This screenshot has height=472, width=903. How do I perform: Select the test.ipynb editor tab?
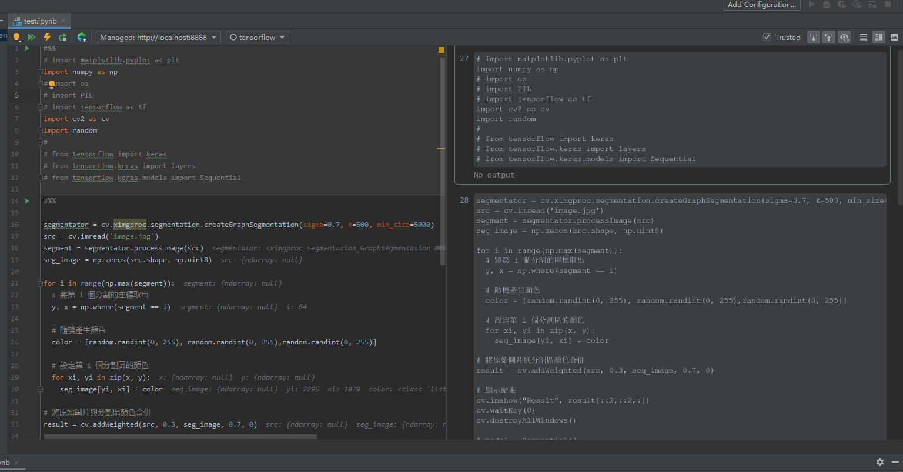40,21
